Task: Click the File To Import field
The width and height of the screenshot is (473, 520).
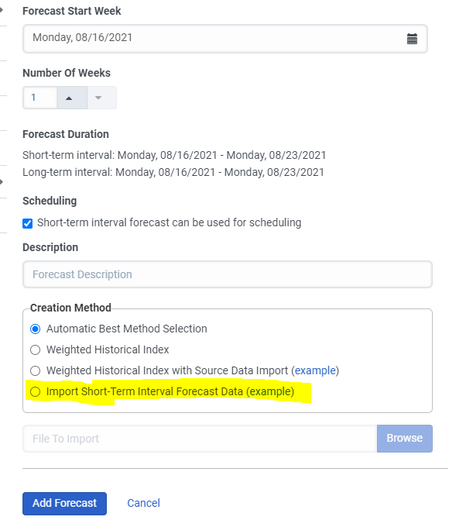Action: 199,439
